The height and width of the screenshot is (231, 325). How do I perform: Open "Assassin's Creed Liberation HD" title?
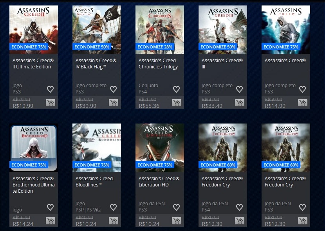pyautogui.click(x=159, y=181)
